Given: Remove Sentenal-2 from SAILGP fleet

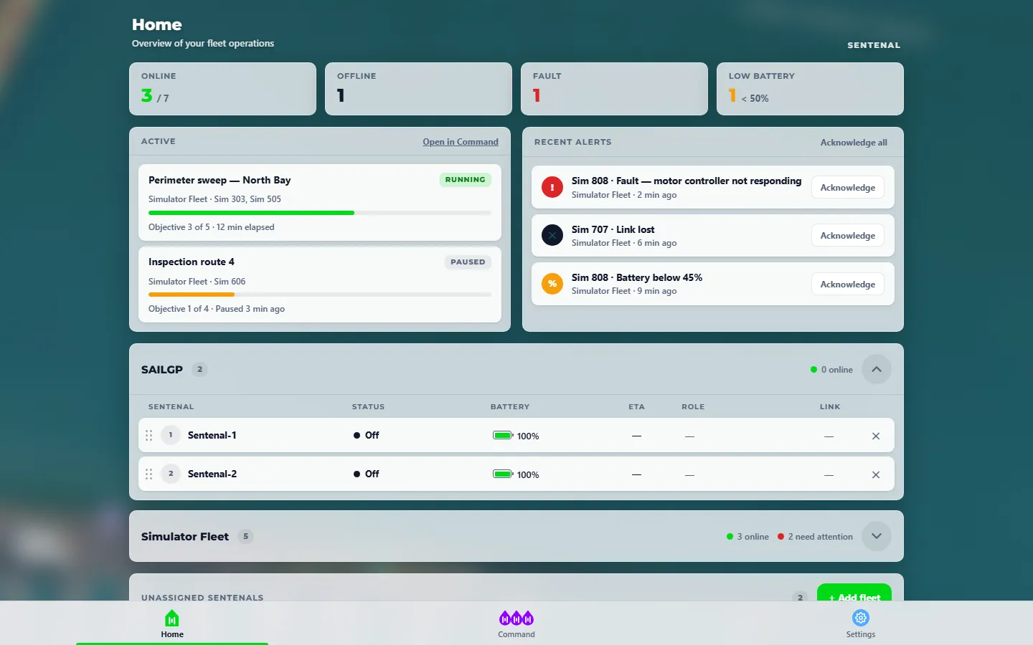Looking at the screenshot, I should coord(876,474).
